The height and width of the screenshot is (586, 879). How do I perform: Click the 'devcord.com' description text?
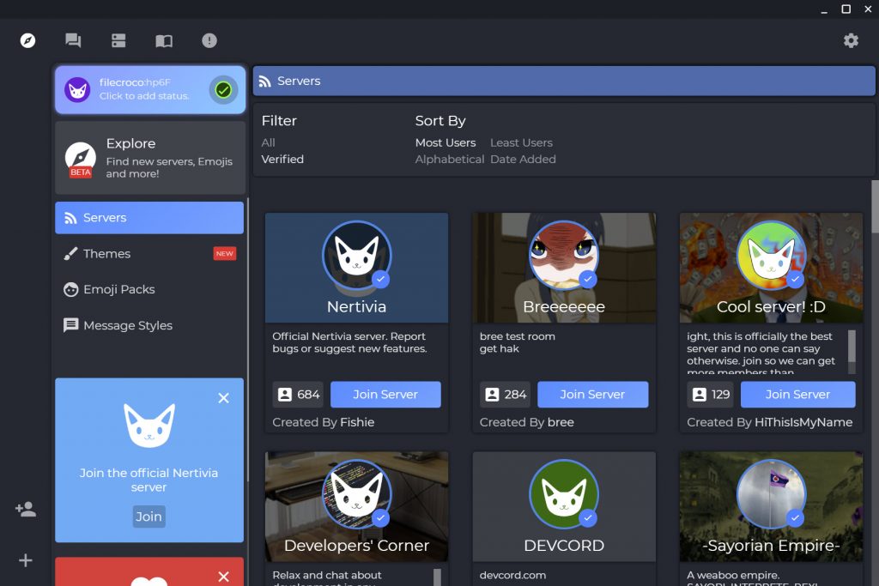coord(512,575)
